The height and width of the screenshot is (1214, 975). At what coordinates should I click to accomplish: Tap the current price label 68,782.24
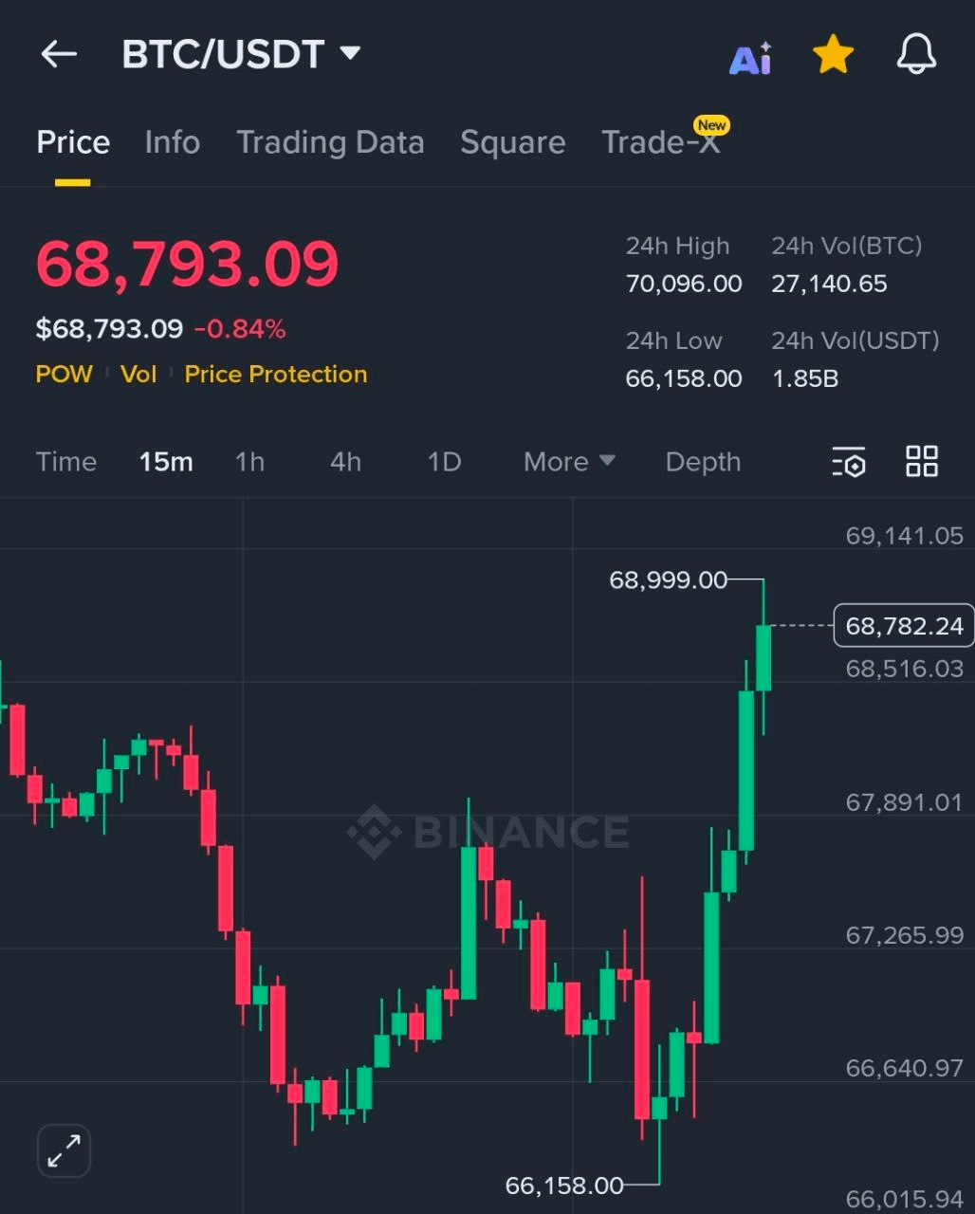click(903, 626)
